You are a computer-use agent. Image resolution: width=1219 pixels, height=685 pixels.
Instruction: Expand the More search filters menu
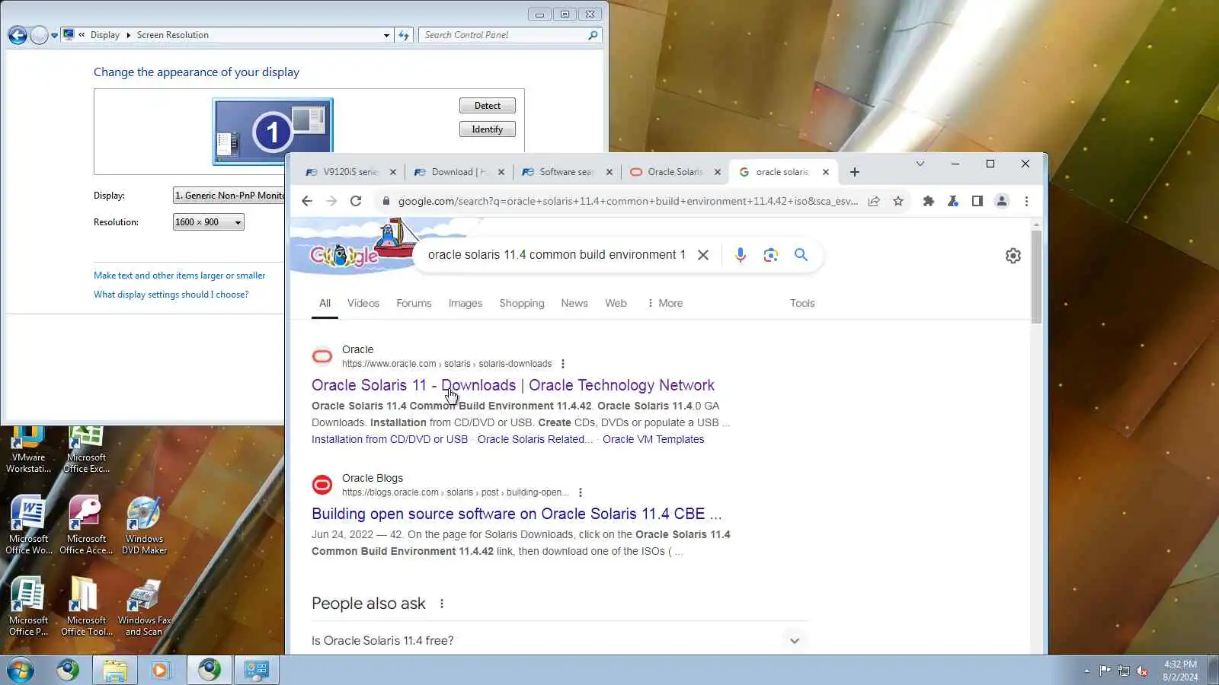point(665,303)
